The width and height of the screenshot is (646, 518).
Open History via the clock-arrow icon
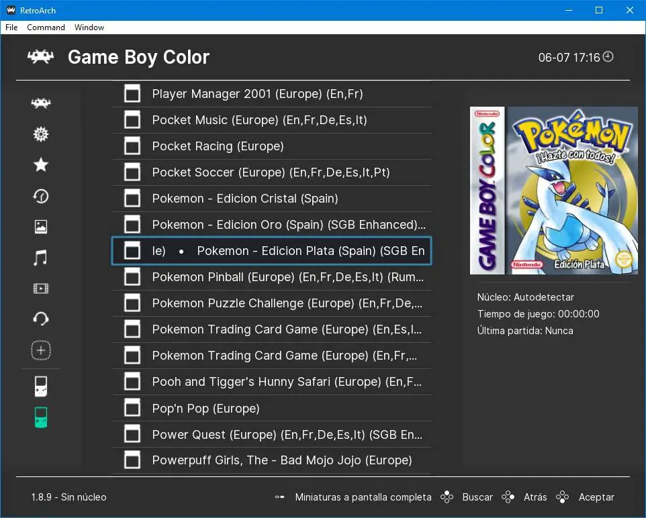pos(41,196)
